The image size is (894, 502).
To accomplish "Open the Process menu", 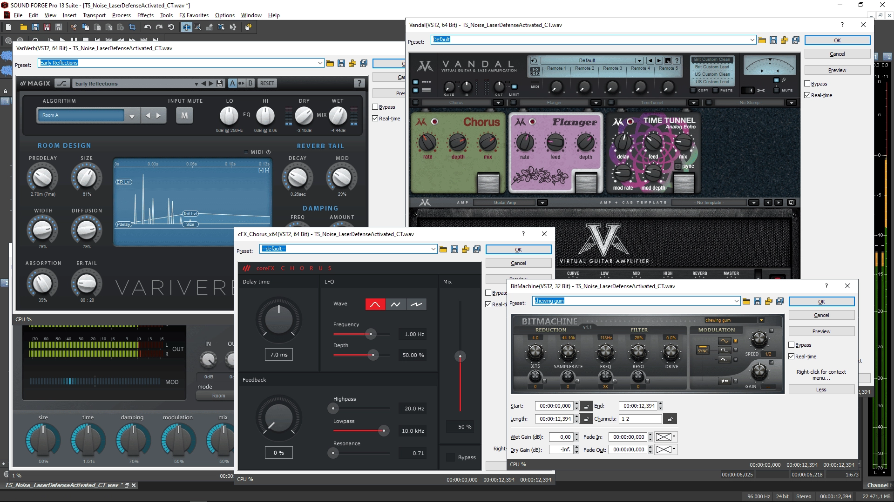I will [x=121, y=15].
